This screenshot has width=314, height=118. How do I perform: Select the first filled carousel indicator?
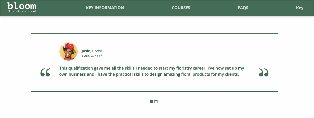(151, 102)
